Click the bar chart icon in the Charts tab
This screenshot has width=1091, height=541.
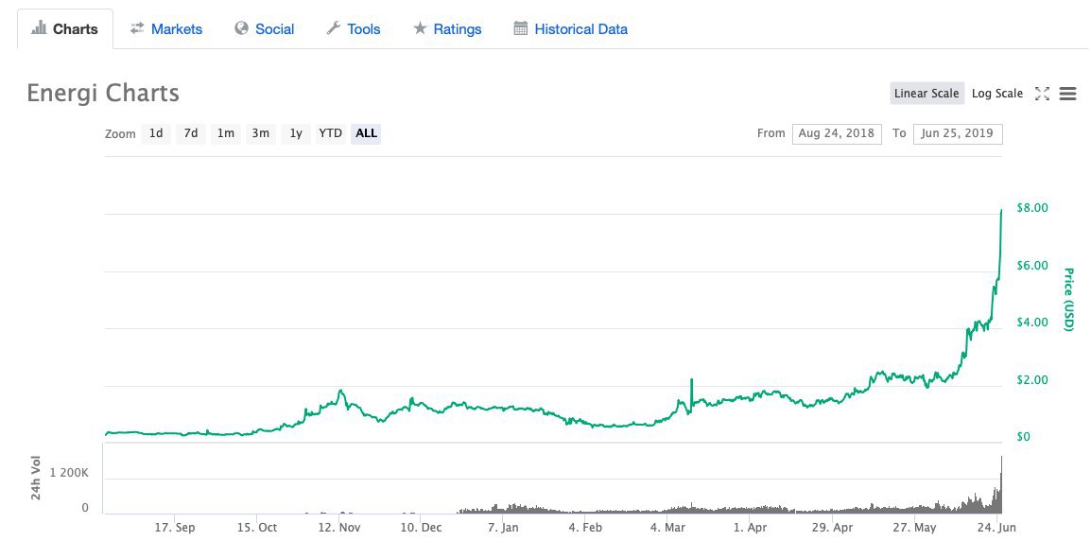(40, 28)
